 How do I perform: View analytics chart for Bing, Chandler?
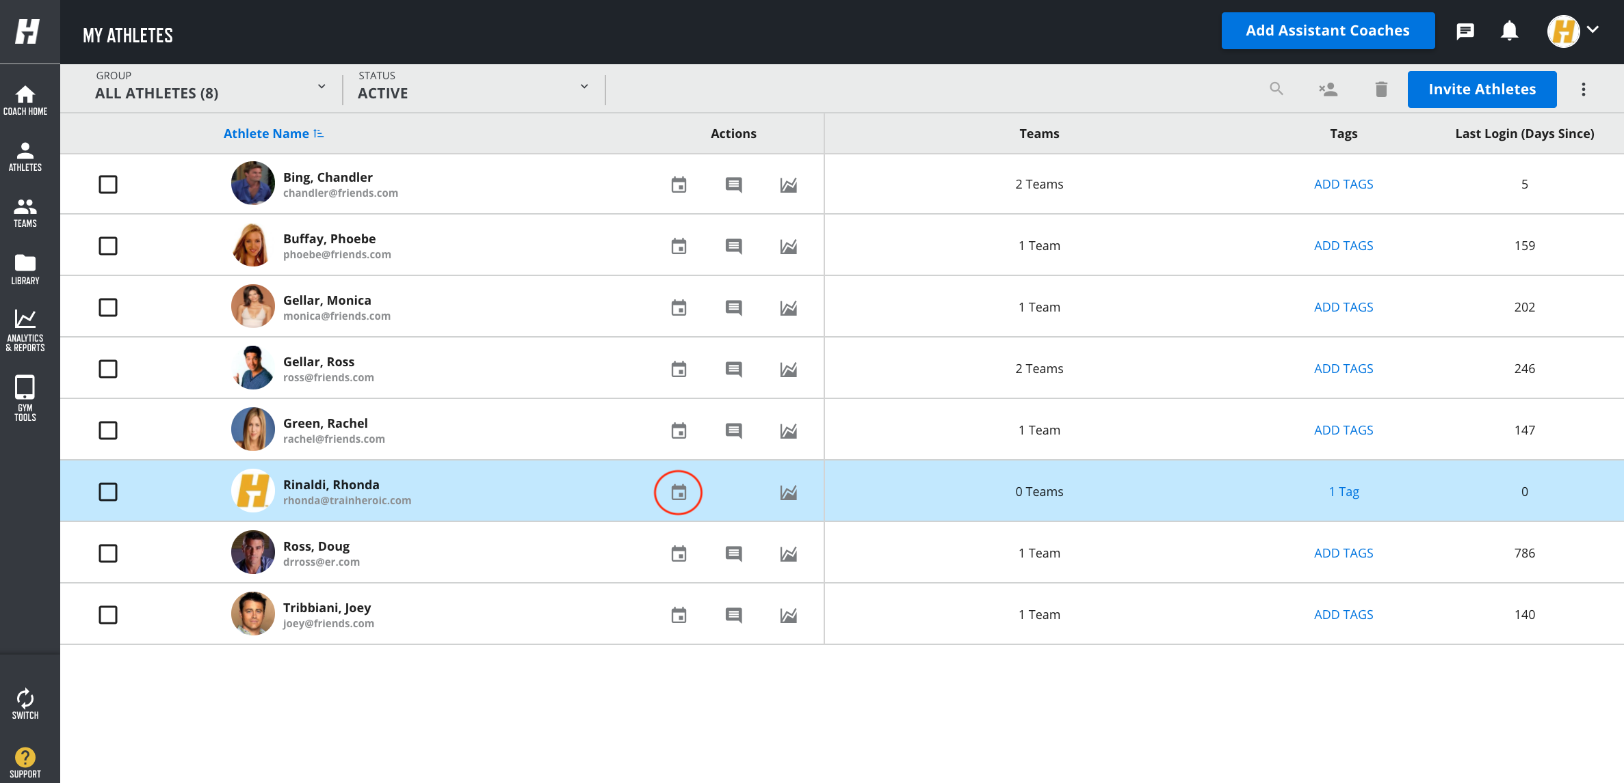pyautogui.click(x=788, y=184)
